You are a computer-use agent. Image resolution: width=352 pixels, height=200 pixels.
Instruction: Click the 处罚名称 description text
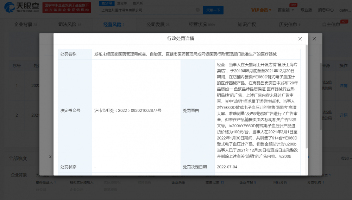pyautogui.click(x=185, y=54)
